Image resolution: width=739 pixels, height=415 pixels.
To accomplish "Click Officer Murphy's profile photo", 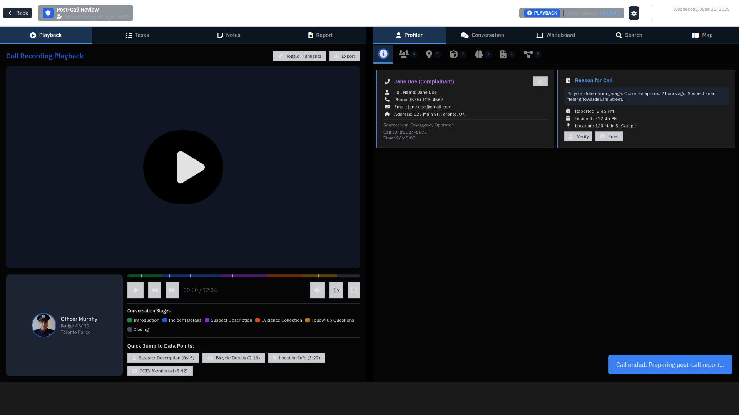I will click(x=43, y=325).
